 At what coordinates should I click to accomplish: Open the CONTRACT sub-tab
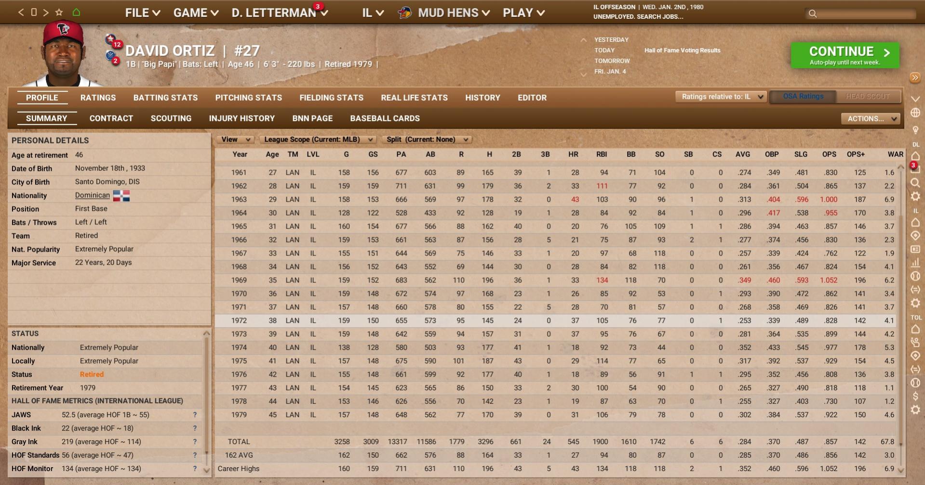pyautogui.click(x=111, y=118)
